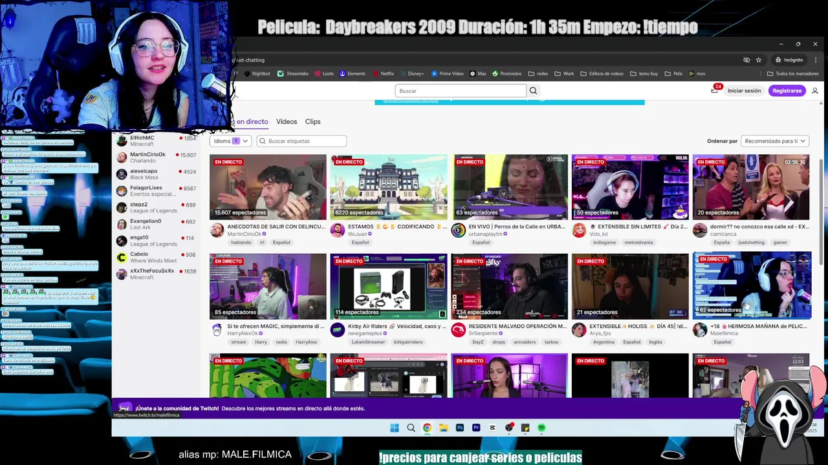Bookmark this page with the star icon

[x=759, y=60]
